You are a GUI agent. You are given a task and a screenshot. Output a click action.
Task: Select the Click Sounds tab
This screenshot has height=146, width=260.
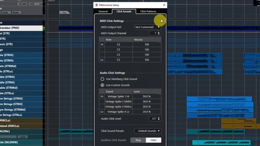(124, 11)
